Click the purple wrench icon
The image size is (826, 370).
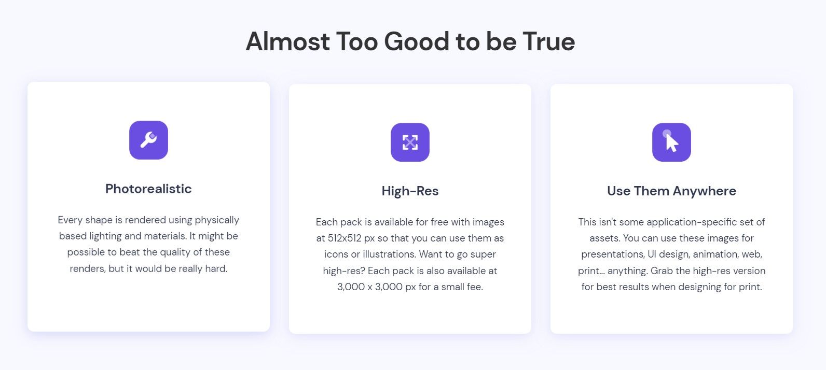[148, 140]
